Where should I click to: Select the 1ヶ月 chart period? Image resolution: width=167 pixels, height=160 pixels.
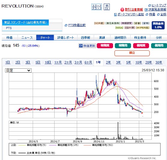tap(58, 62)
